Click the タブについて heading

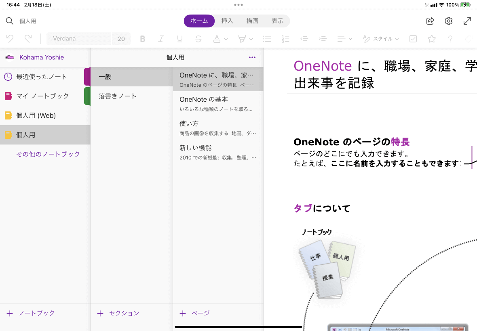pyautogui.click(x=322, y=208)
